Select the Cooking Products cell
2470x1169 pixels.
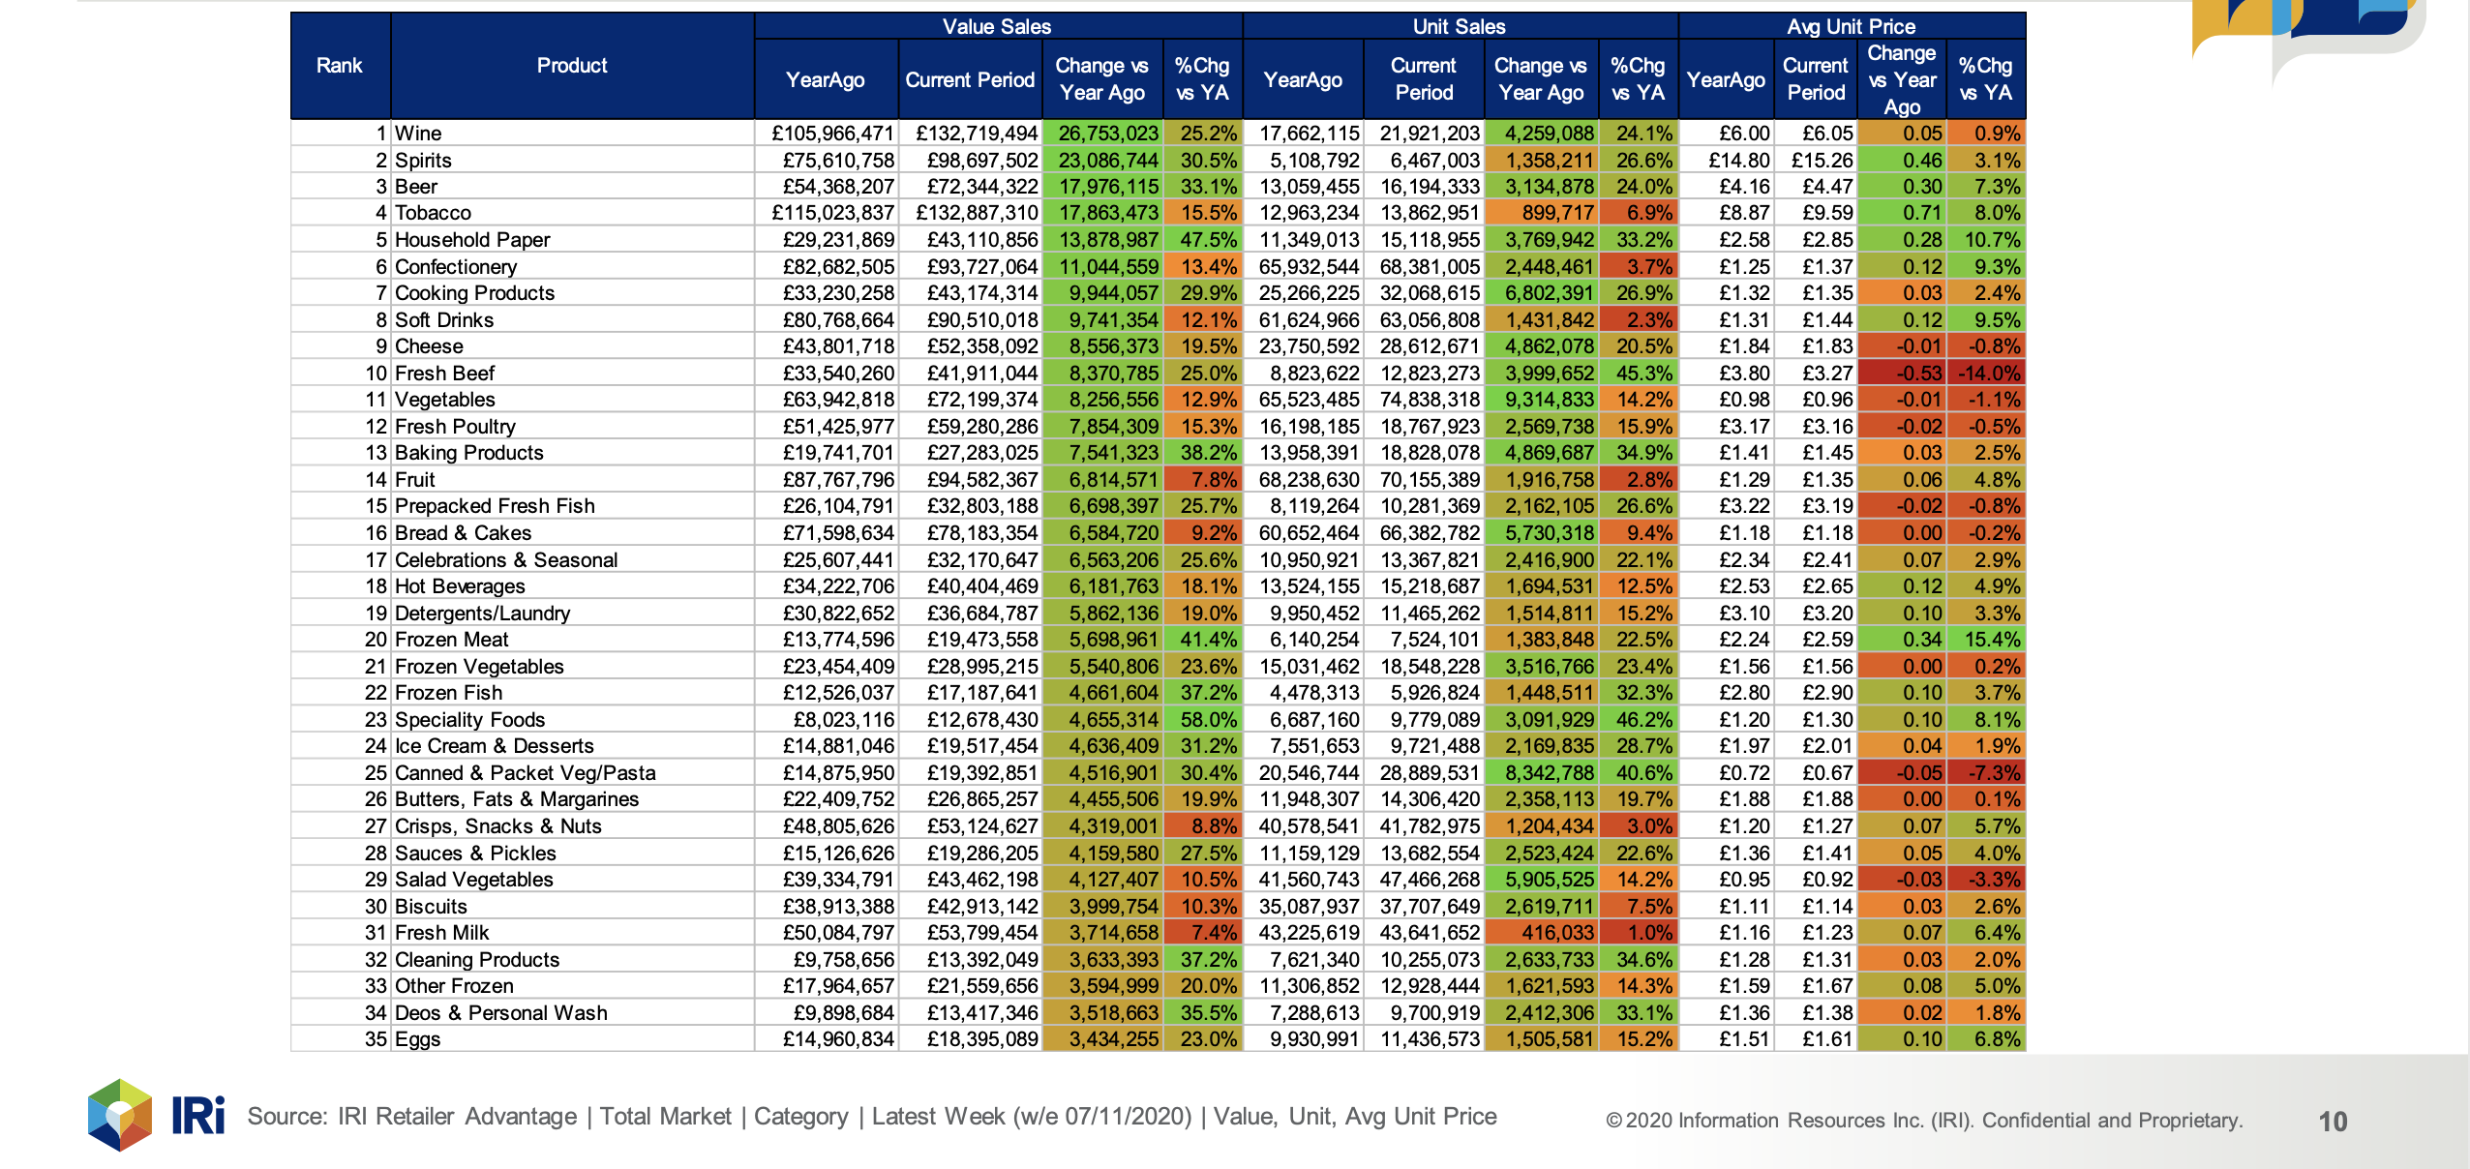point(572,293)
